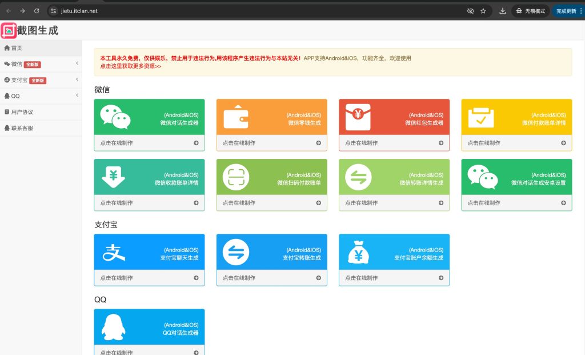The height and width of the screenshot is (355, 585).
Task: Click the 截图生成 site title
Action: [x=38, y=31]
